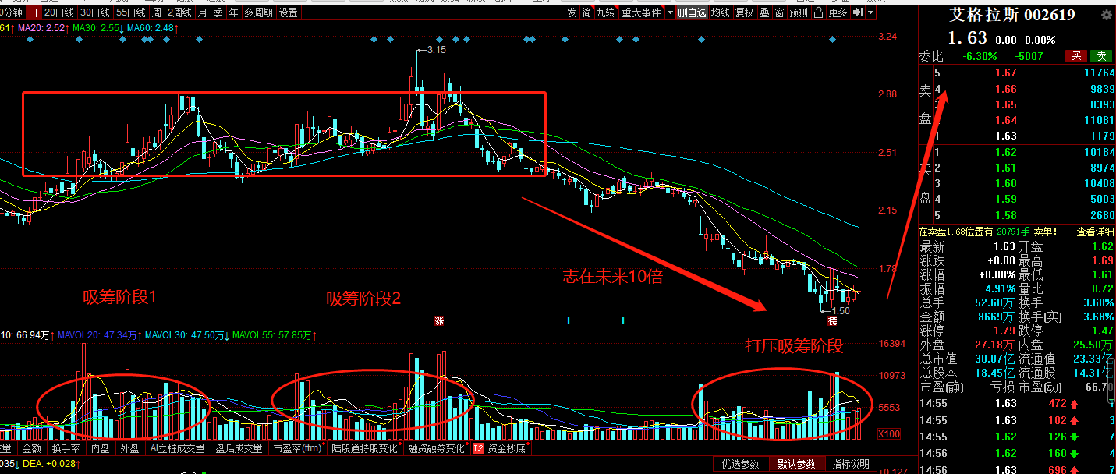The width and height of the screenshot is (1116, 474).
Task: Switch to the 融资融券变化 indicator tab
Action: pyautogui.click(x=436, y=448)
